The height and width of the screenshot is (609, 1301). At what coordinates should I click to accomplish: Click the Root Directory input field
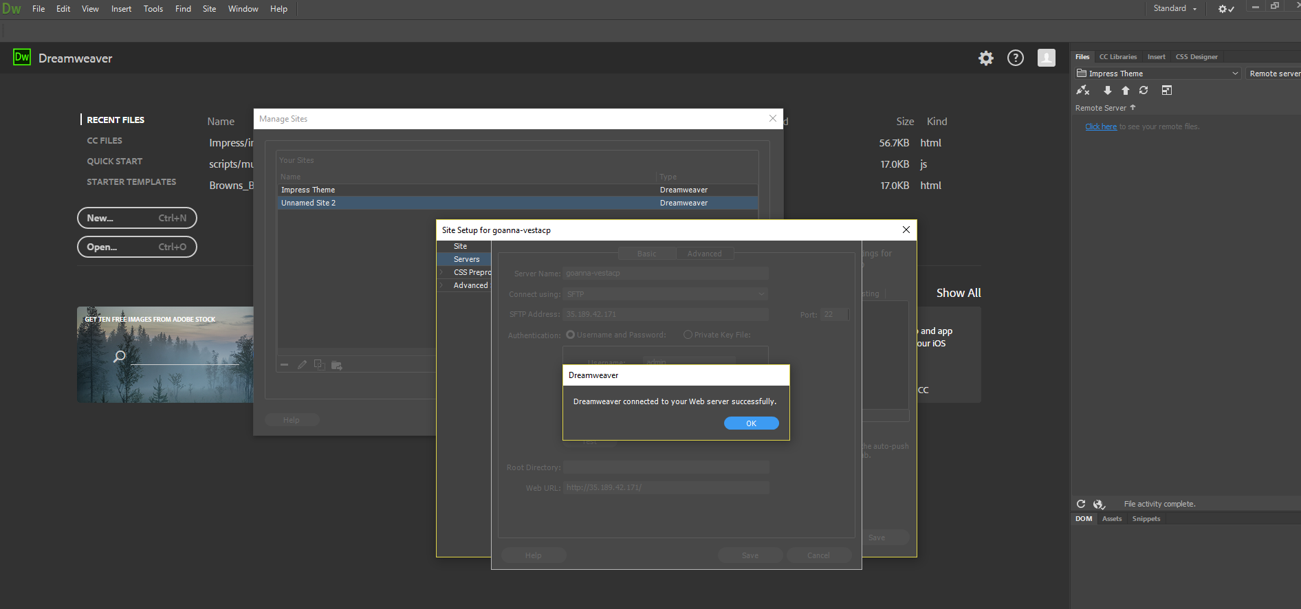pyautogui.click(x=665, y=467)
